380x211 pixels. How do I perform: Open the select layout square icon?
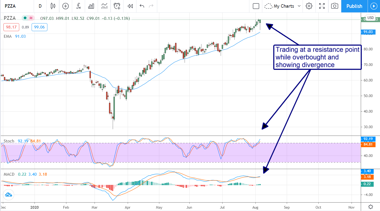point(256,6)
